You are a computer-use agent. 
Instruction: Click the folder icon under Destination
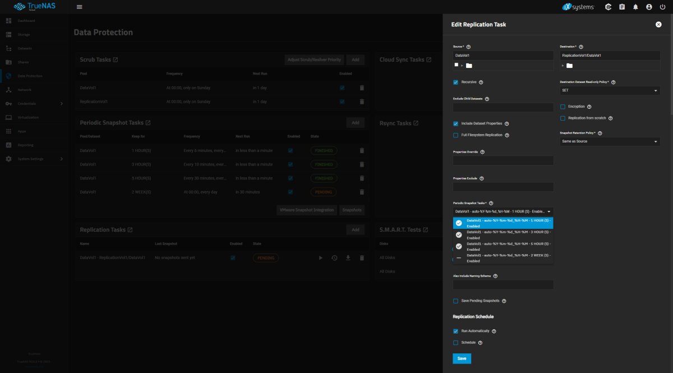(x=569, y=66)
